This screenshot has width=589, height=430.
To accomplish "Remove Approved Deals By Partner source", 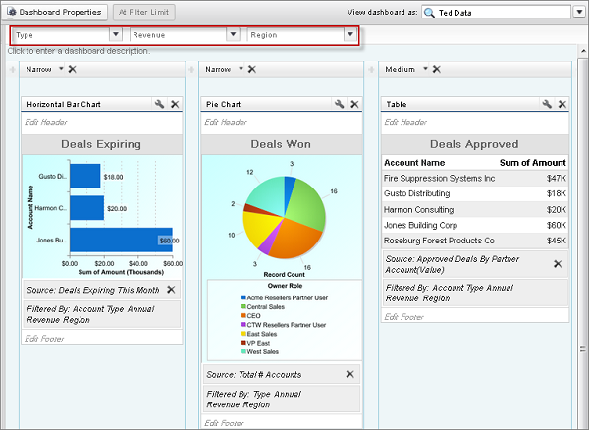I will click(558, 264).
